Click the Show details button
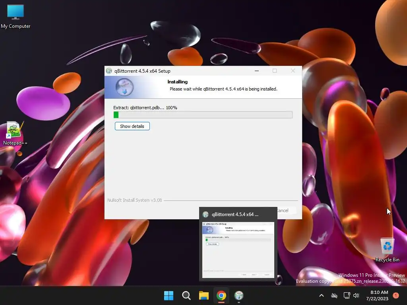407x305 pixels. pyautogui.click(x=132, y=126)
